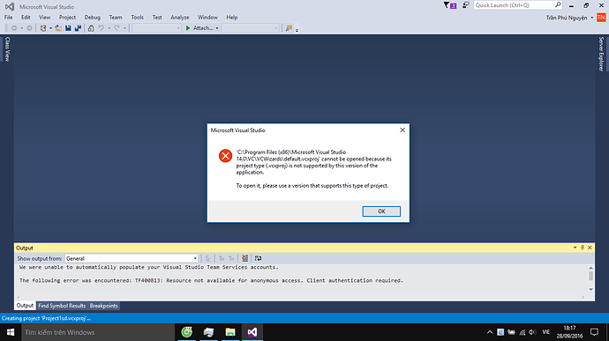Open the File menu
This screenshot has height=341, width=609.
[9, 17]
